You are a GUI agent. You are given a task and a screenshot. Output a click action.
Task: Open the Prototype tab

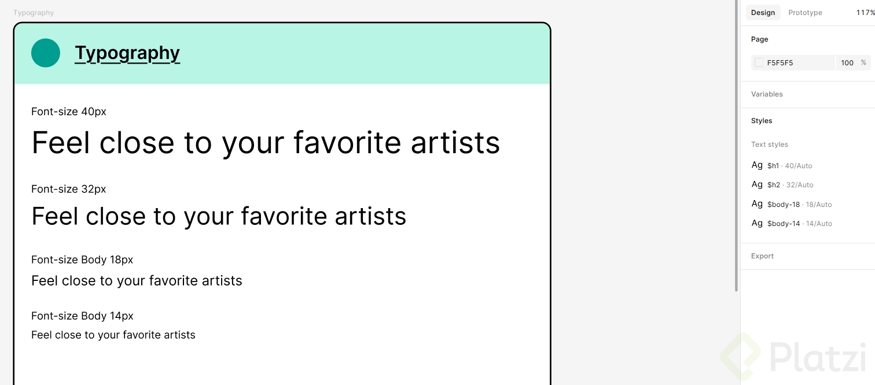click(805, 13)
